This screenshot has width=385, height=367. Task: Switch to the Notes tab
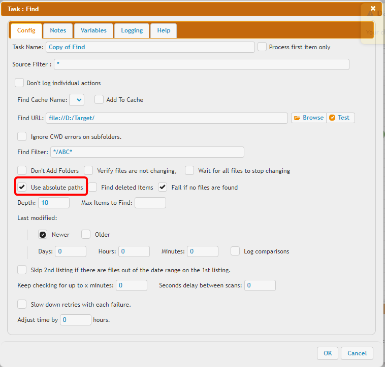tap(58, 30)
